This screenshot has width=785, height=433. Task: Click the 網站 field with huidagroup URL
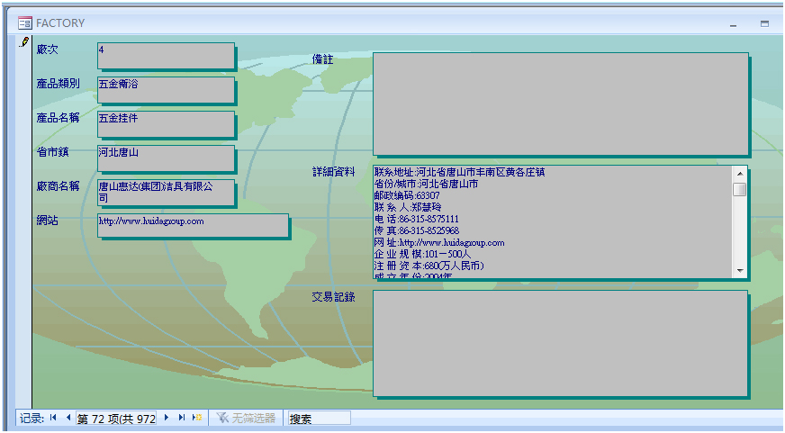click(x=193, y=225)
